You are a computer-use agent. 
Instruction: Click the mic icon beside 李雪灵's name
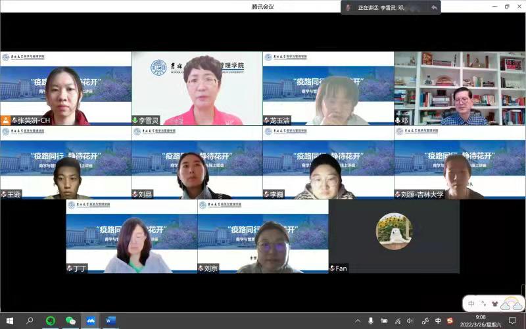click(x=135, y=120)
